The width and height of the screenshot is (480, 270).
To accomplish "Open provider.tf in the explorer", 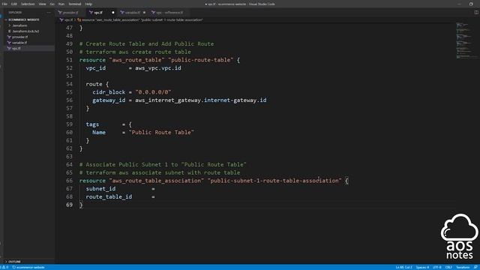I will 20,37.
